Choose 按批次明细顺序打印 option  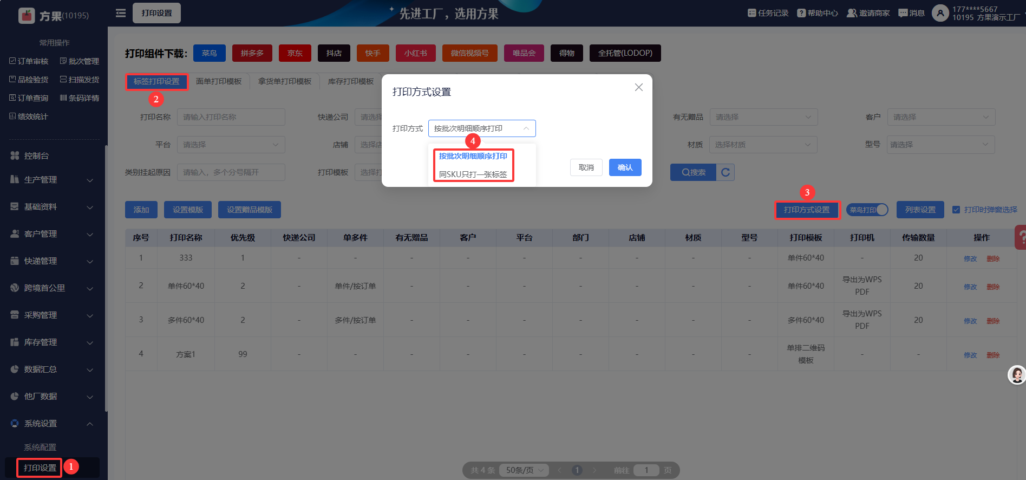[473, 156]
